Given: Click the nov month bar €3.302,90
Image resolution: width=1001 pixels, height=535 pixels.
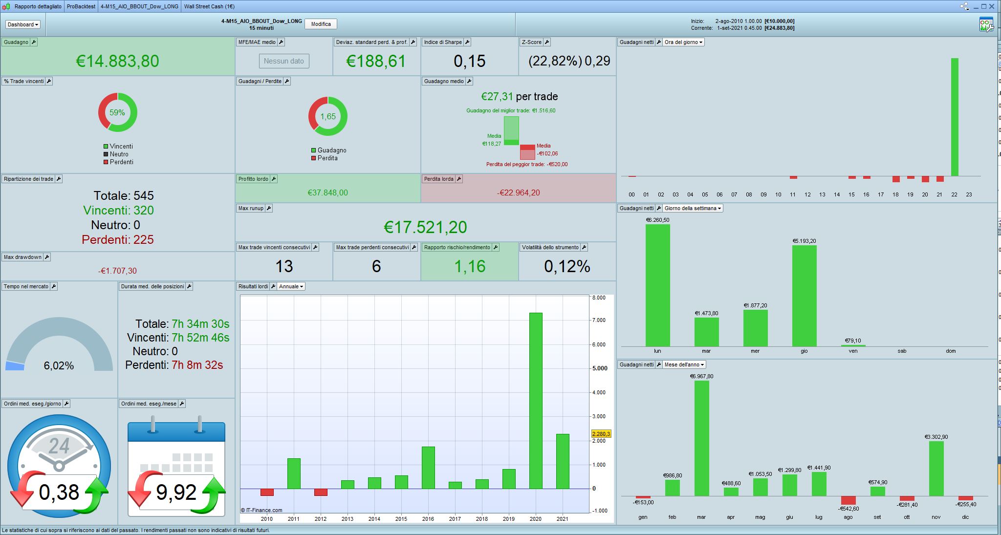Looking at the screenshot, I should [936, 469].
